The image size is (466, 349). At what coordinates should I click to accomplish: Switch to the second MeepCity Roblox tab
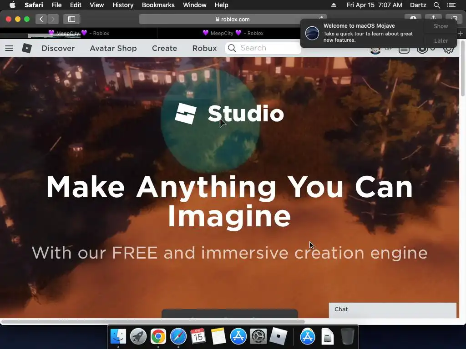click(233, 33)
